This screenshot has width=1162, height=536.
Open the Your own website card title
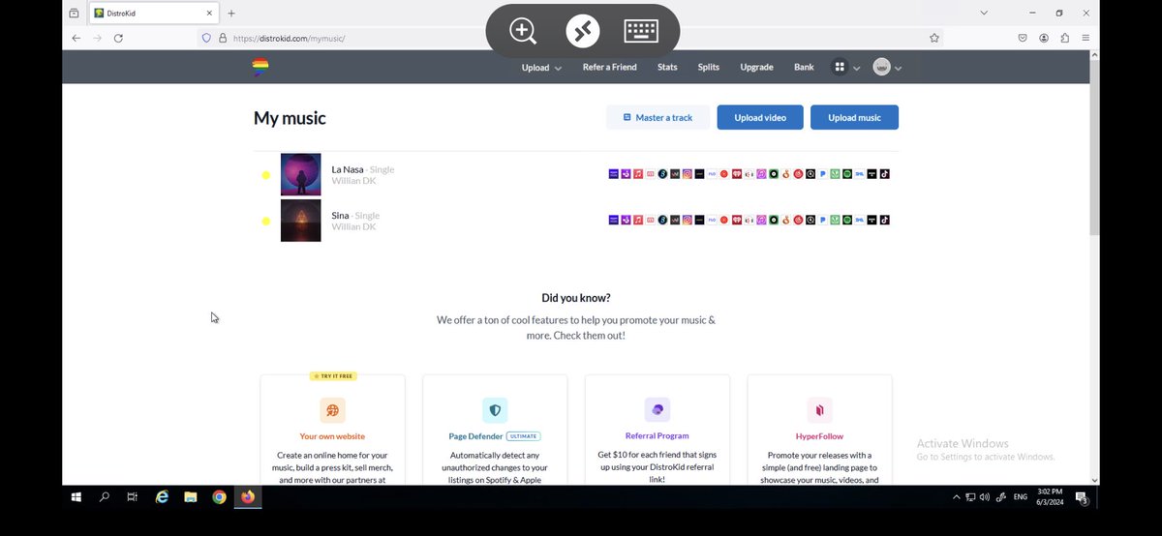click(332, 436)
